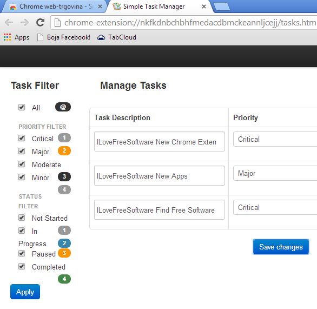The image size is (317, 309).
Task: Click the orange 3 badge beside Paused
Action: pyautogui.click(x=64, y=253)
